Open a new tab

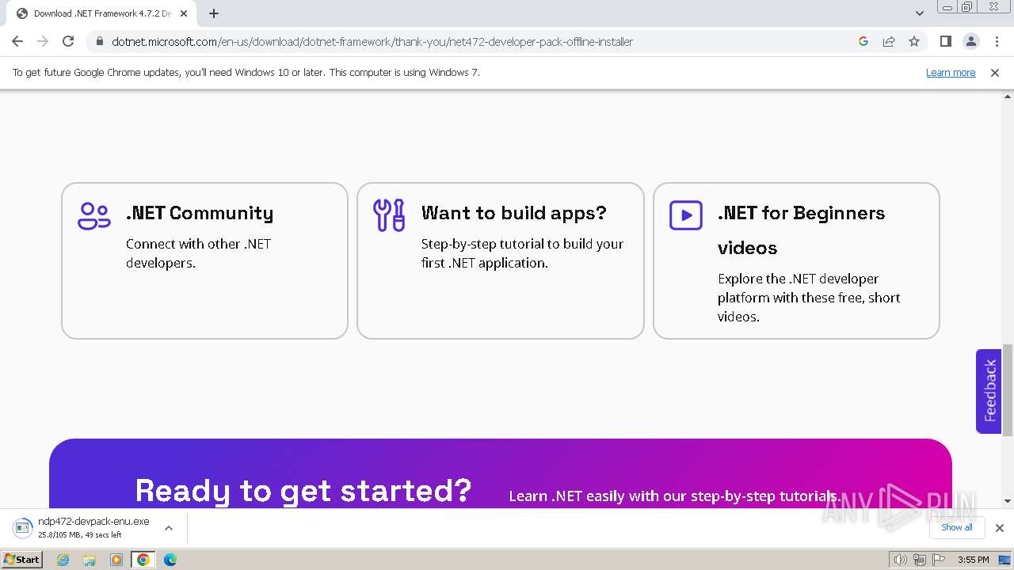point(214,13)
